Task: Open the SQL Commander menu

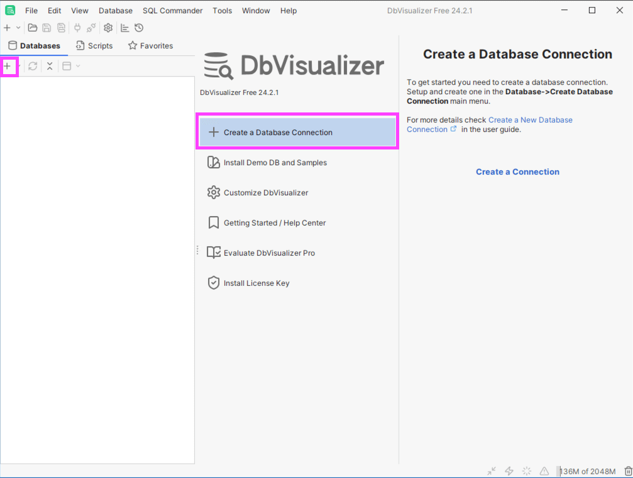Action: (172, 11)
